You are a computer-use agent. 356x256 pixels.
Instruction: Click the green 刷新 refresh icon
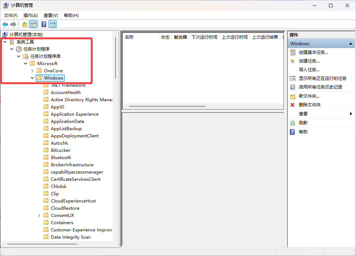[x=292, y=123]
